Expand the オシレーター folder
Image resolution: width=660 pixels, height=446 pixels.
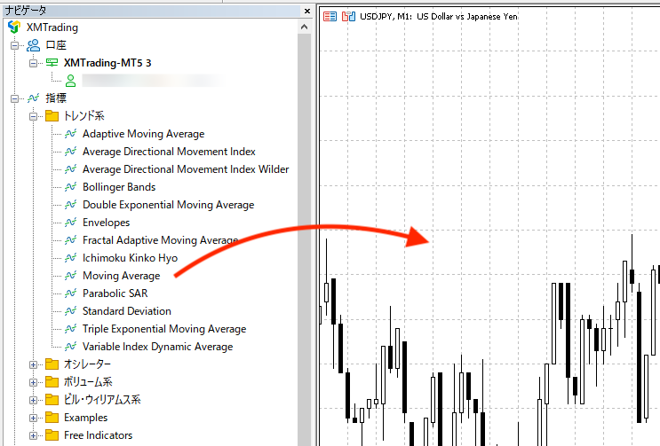click(x=33, y=364)
